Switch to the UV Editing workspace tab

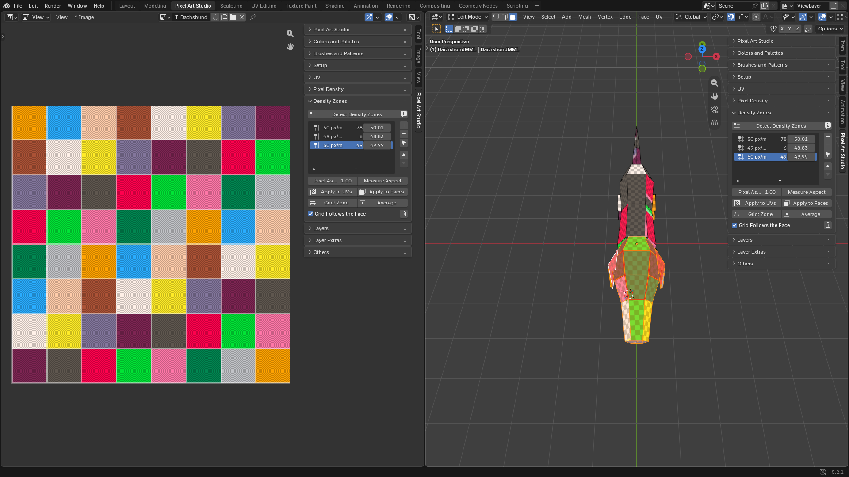[x=264, y=6]
